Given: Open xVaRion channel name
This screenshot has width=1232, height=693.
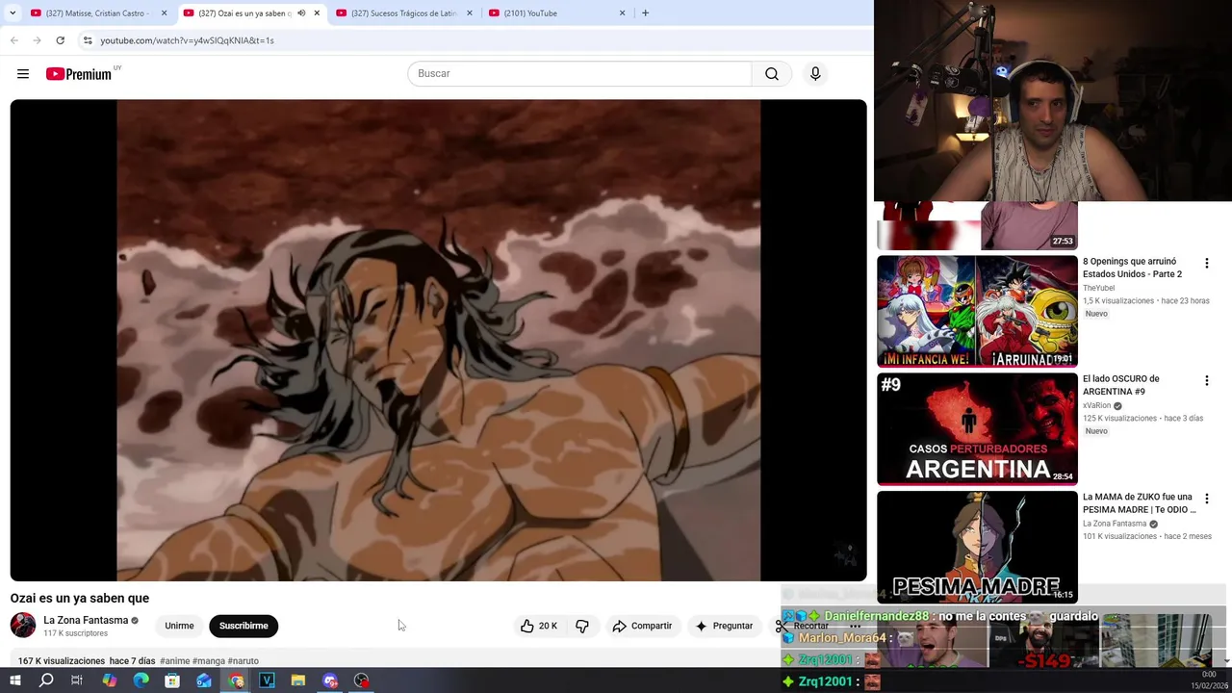Looking at the screenshot, I should coord(1097,405).
